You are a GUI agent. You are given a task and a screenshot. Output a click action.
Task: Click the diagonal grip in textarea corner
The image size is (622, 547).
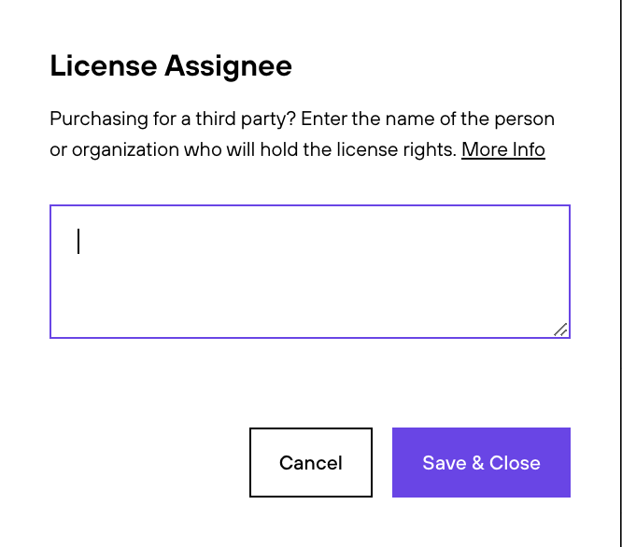560,330
